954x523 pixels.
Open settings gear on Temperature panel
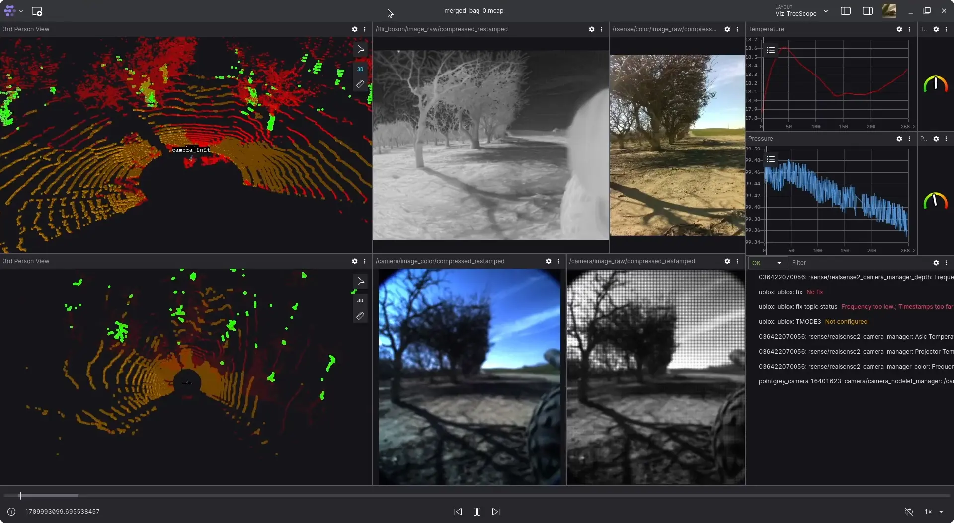899,29
